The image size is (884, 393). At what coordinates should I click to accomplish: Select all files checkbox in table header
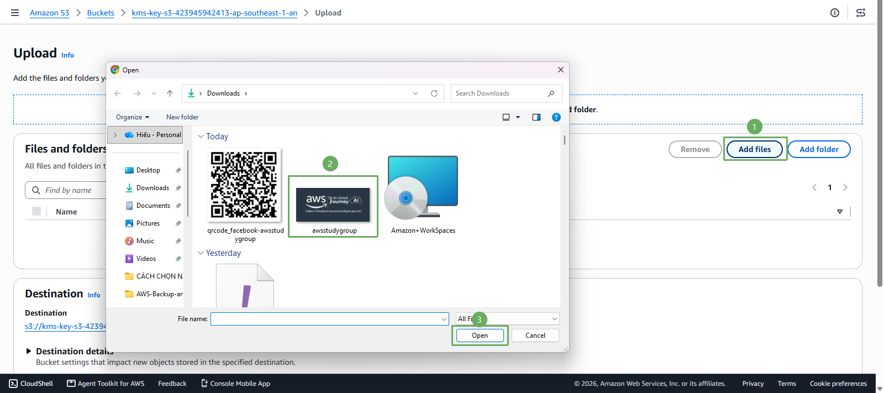click(x=36, y=211)
